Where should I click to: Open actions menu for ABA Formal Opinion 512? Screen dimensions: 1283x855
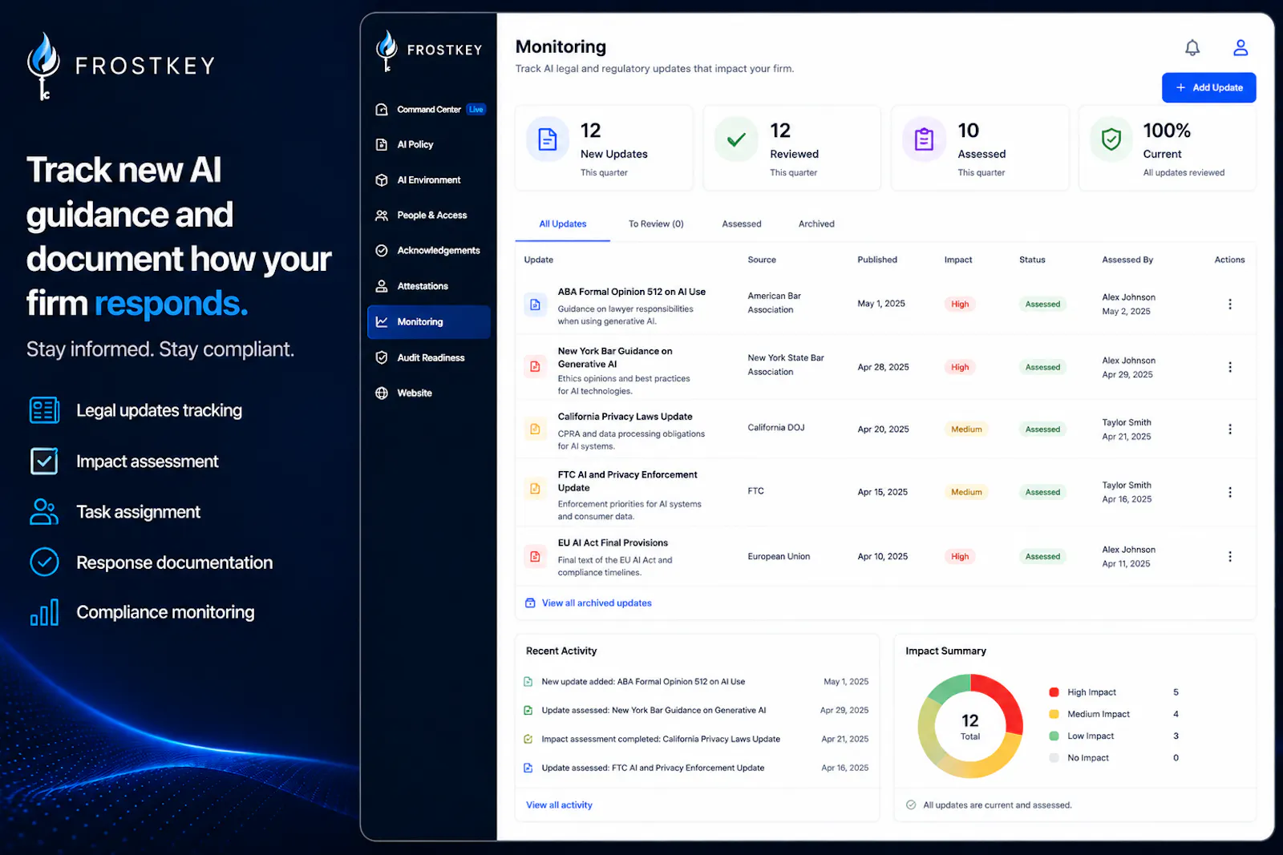(1229, 304)
